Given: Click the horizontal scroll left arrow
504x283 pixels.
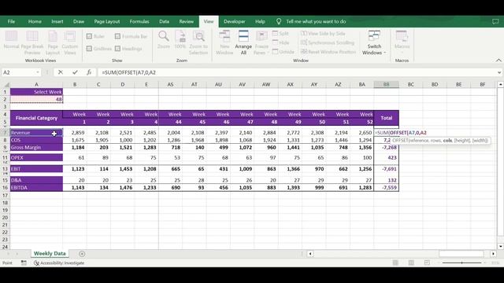Looking at the screenshot, I should click(x=310, y=254).
